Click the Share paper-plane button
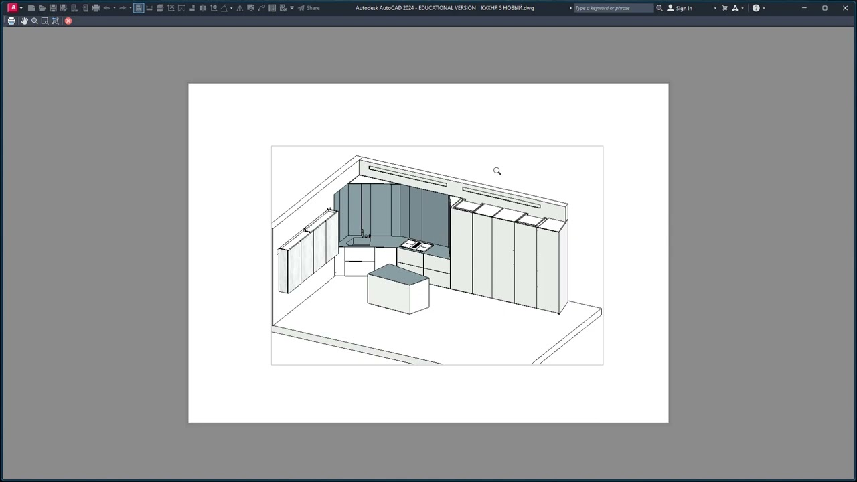The image size is (857, 482). pos(309,8)
